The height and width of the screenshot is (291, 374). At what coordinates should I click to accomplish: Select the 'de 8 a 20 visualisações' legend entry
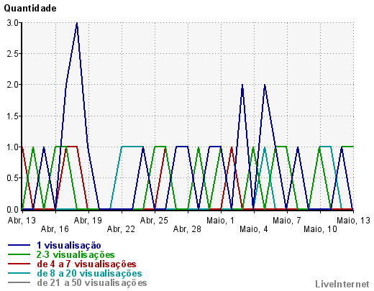click(89, 273)
